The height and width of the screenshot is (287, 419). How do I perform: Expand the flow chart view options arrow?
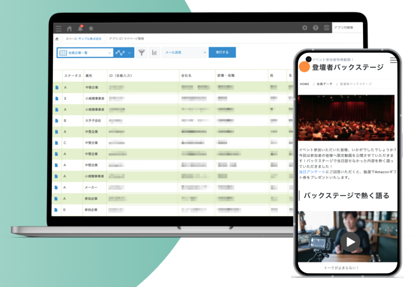130,53
